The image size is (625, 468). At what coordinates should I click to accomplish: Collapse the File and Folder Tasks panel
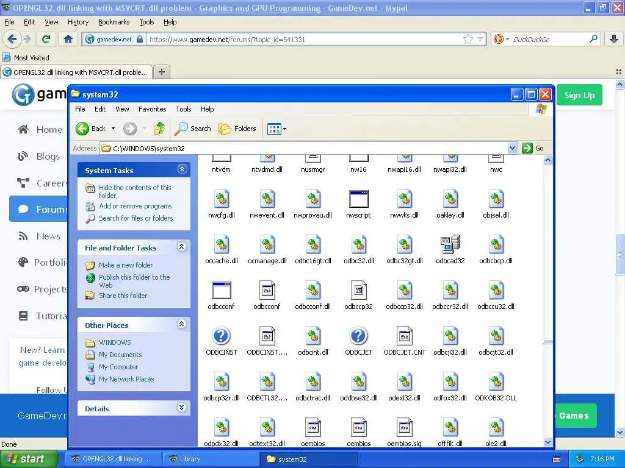pyautogui.click(x=182, y=247)
